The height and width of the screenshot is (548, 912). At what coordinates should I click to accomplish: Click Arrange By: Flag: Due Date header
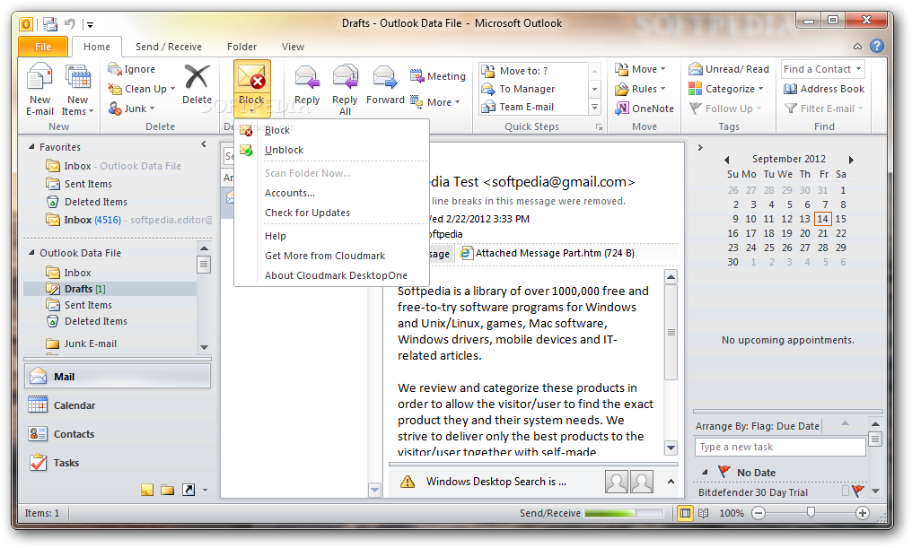pos(758,426)
